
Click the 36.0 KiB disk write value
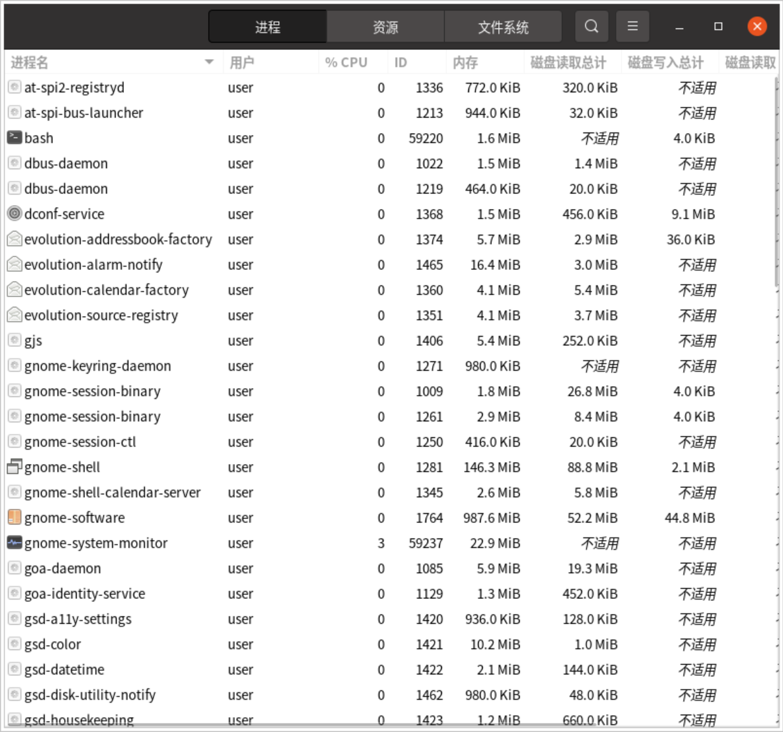click(691, 239)
